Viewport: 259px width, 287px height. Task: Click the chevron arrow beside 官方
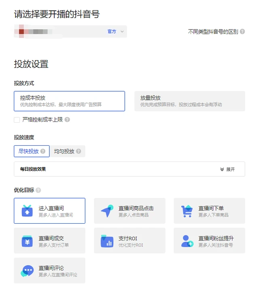point(122,31)
